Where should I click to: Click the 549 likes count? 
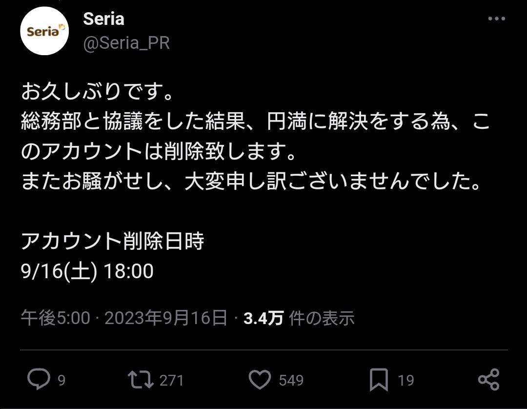coord(291,380)
